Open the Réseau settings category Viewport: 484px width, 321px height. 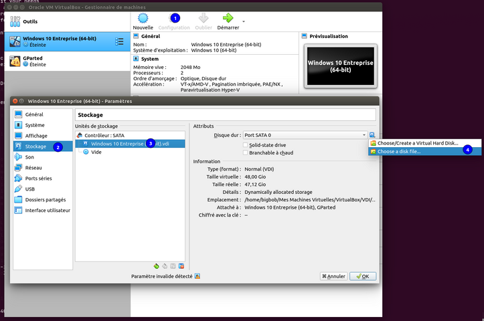[x=43, y=168]
